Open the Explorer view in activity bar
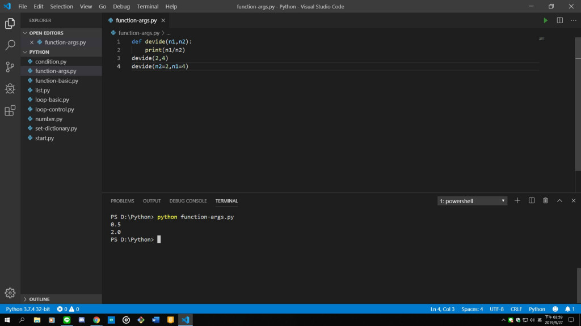The image size is (581, 326). [x=10, y=24]
